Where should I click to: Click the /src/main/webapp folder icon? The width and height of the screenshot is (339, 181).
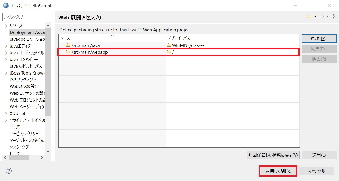coord(68,52)
